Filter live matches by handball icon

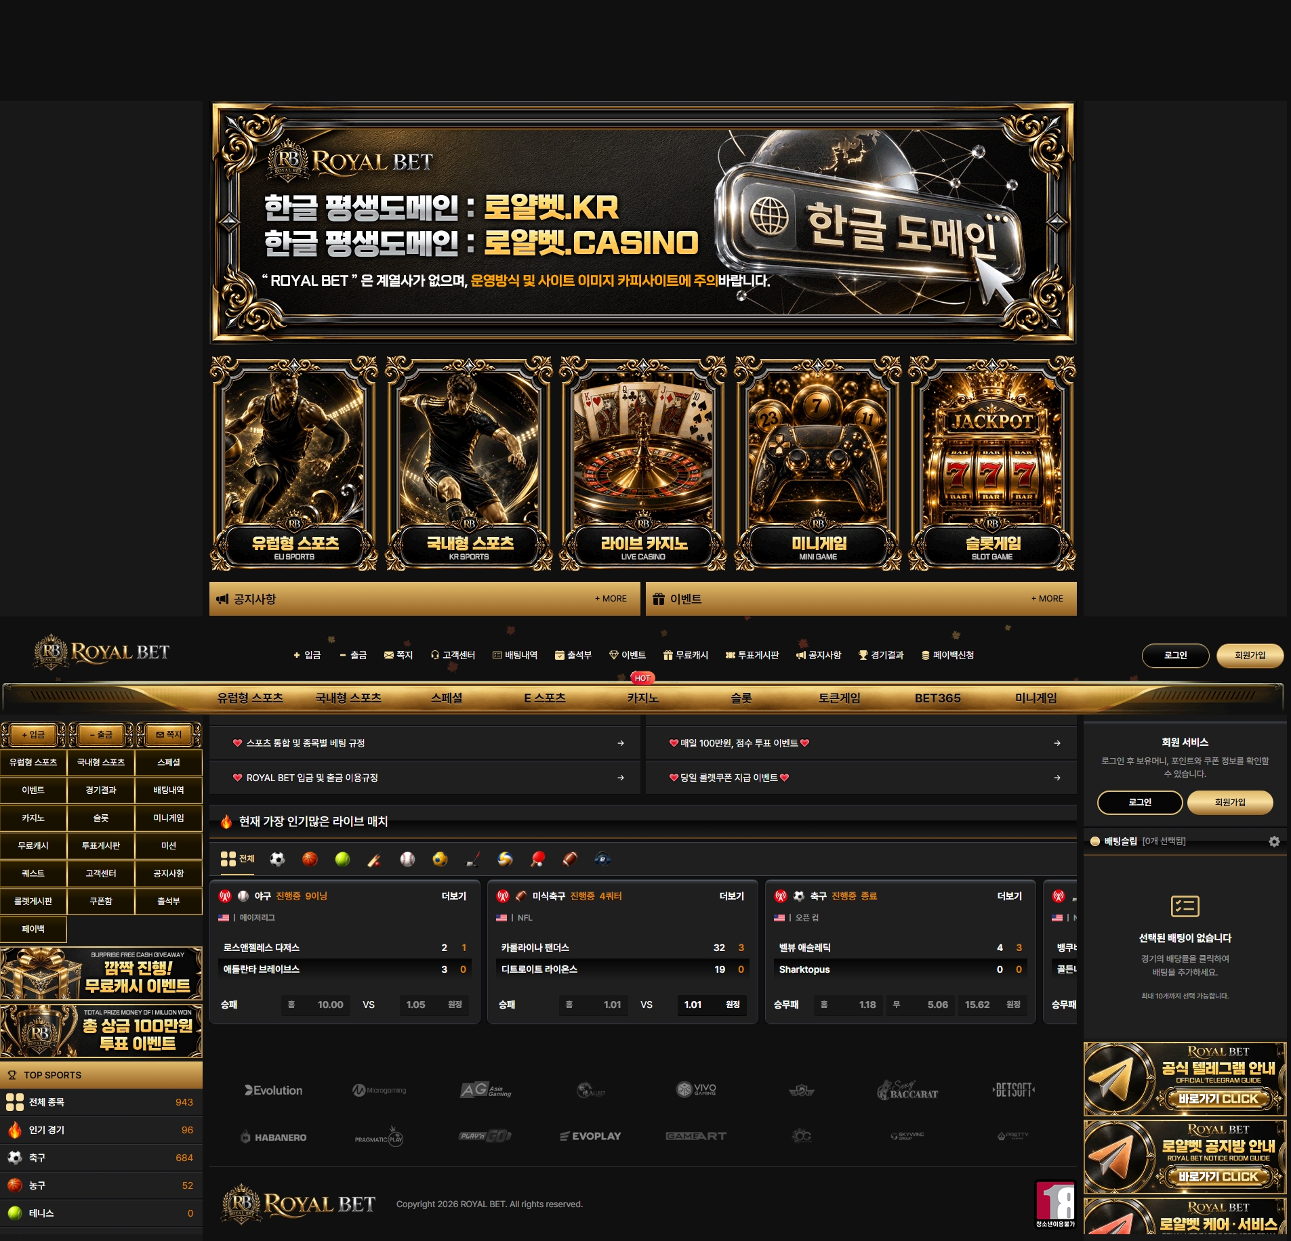[x=440, y=859]
